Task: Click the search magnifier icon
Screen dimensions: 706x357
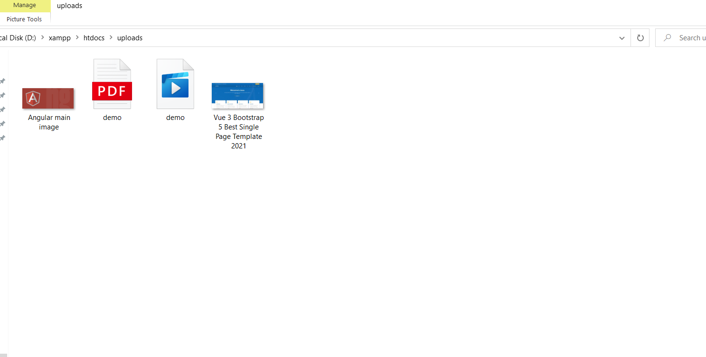Action: tap(667, 38)
